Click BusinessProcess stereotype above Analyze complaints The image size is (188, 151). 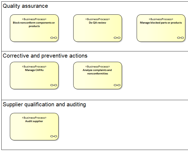(97, 67)
